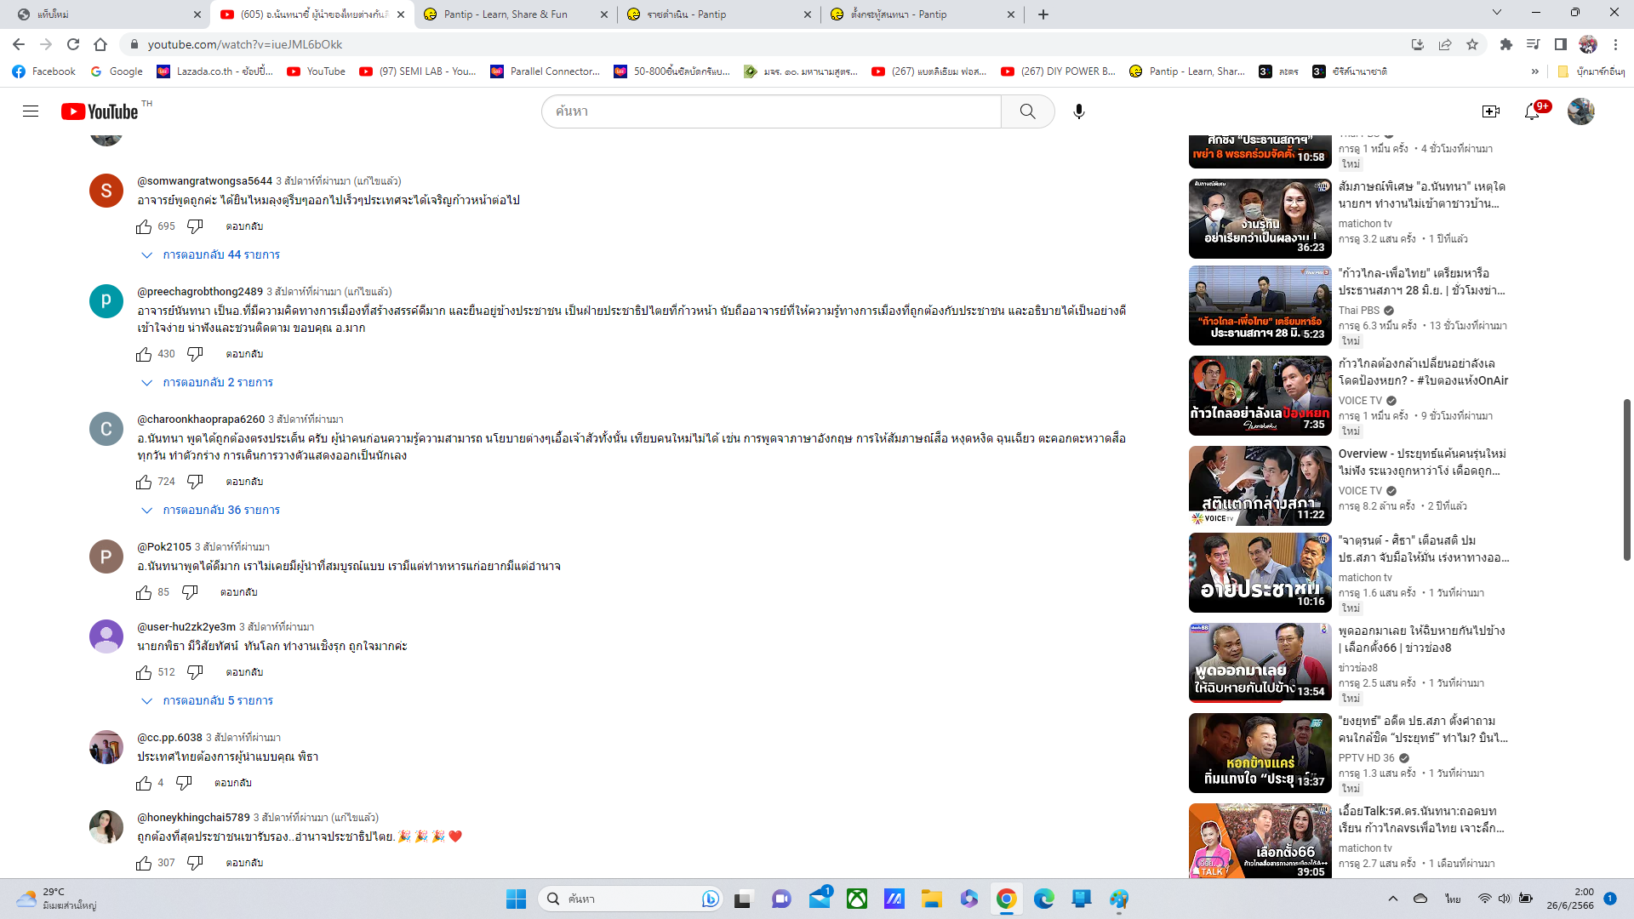This screenshot has width=1634, height=919.
Task: Expand 2 replies under preechagrobthong2489 comment
Action: pyautogui.click(x=207, y=382)
